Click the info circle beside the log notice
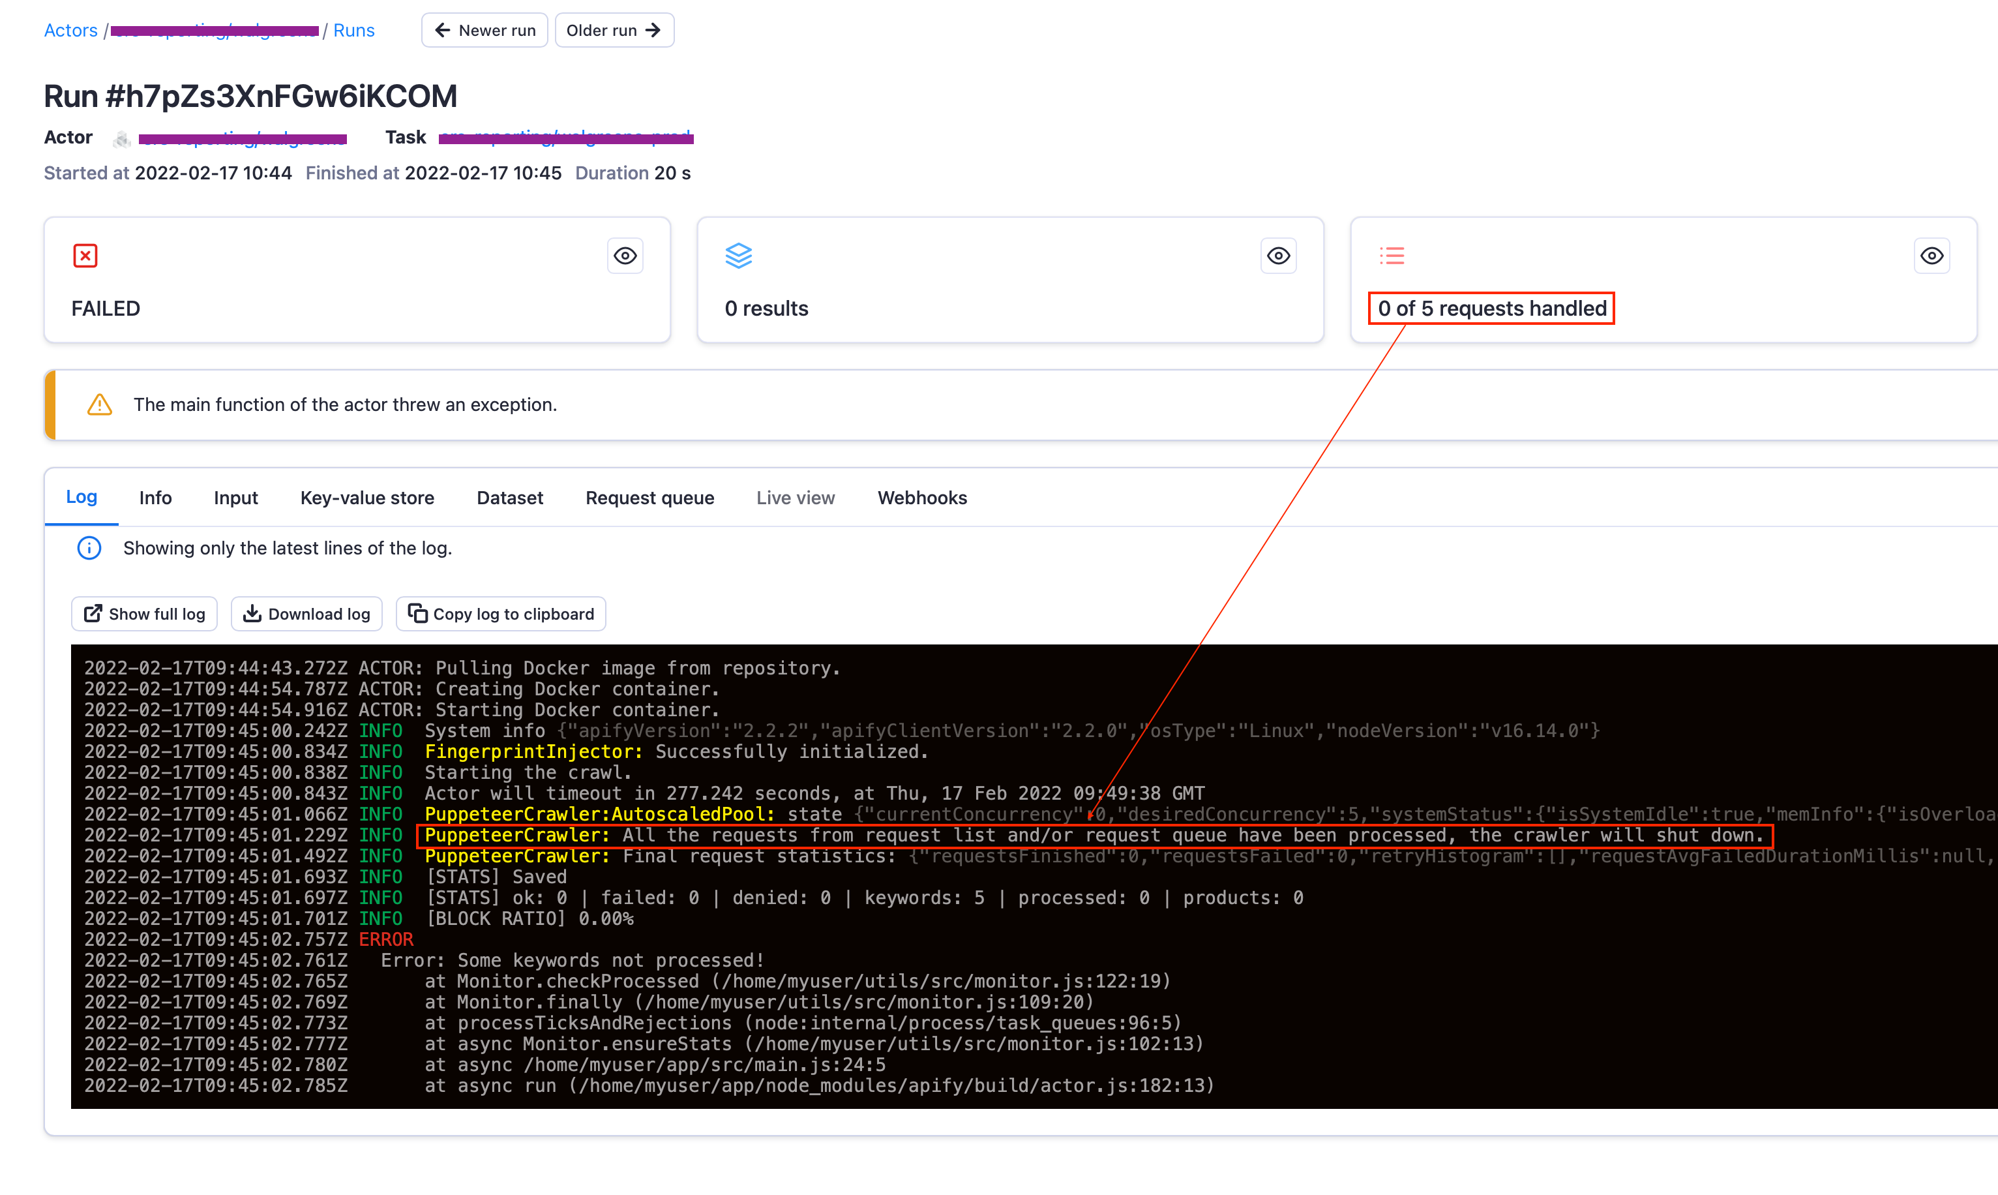The height and width of the screenshot is (1195, 1998). coord(89,547)
